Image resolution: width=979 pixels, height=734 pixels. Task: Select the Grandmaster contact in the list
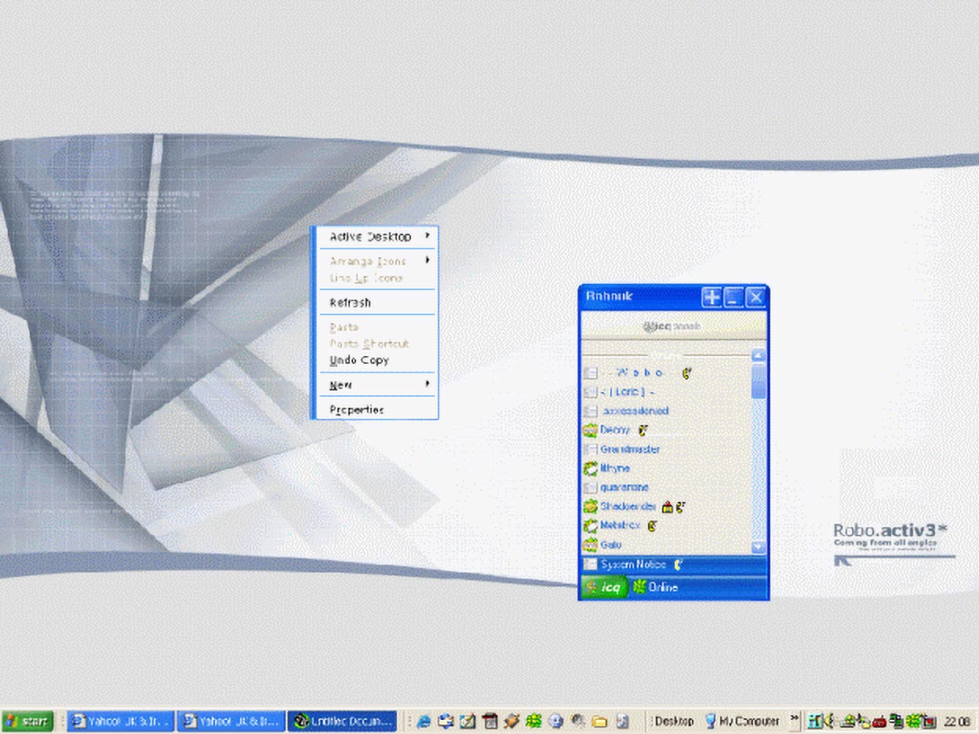(631, 449)
